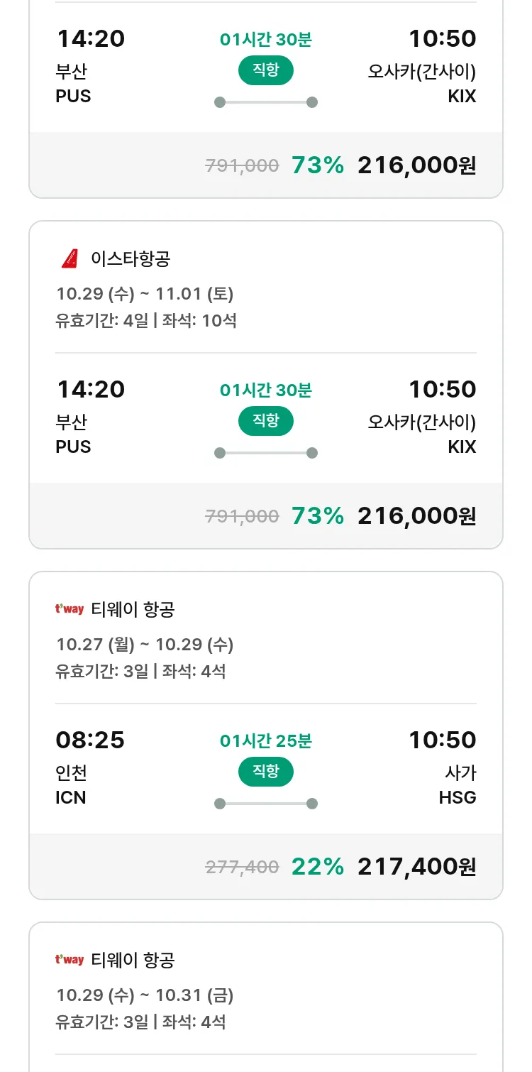Screen dimensions: 532x1072
Task: Click the route line under 01시간 25분
Action: click(x=265, y=804)
